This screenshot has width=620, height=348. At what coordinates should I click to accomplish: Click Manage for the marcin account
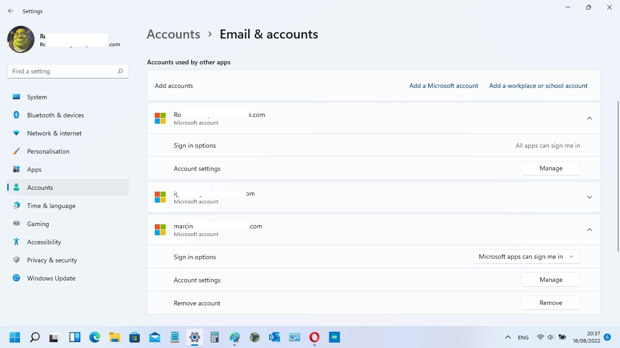click(551, 280)
